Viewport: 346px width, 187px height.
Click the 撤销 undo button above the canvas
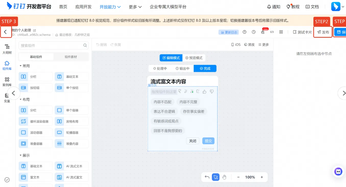[101, 45]
